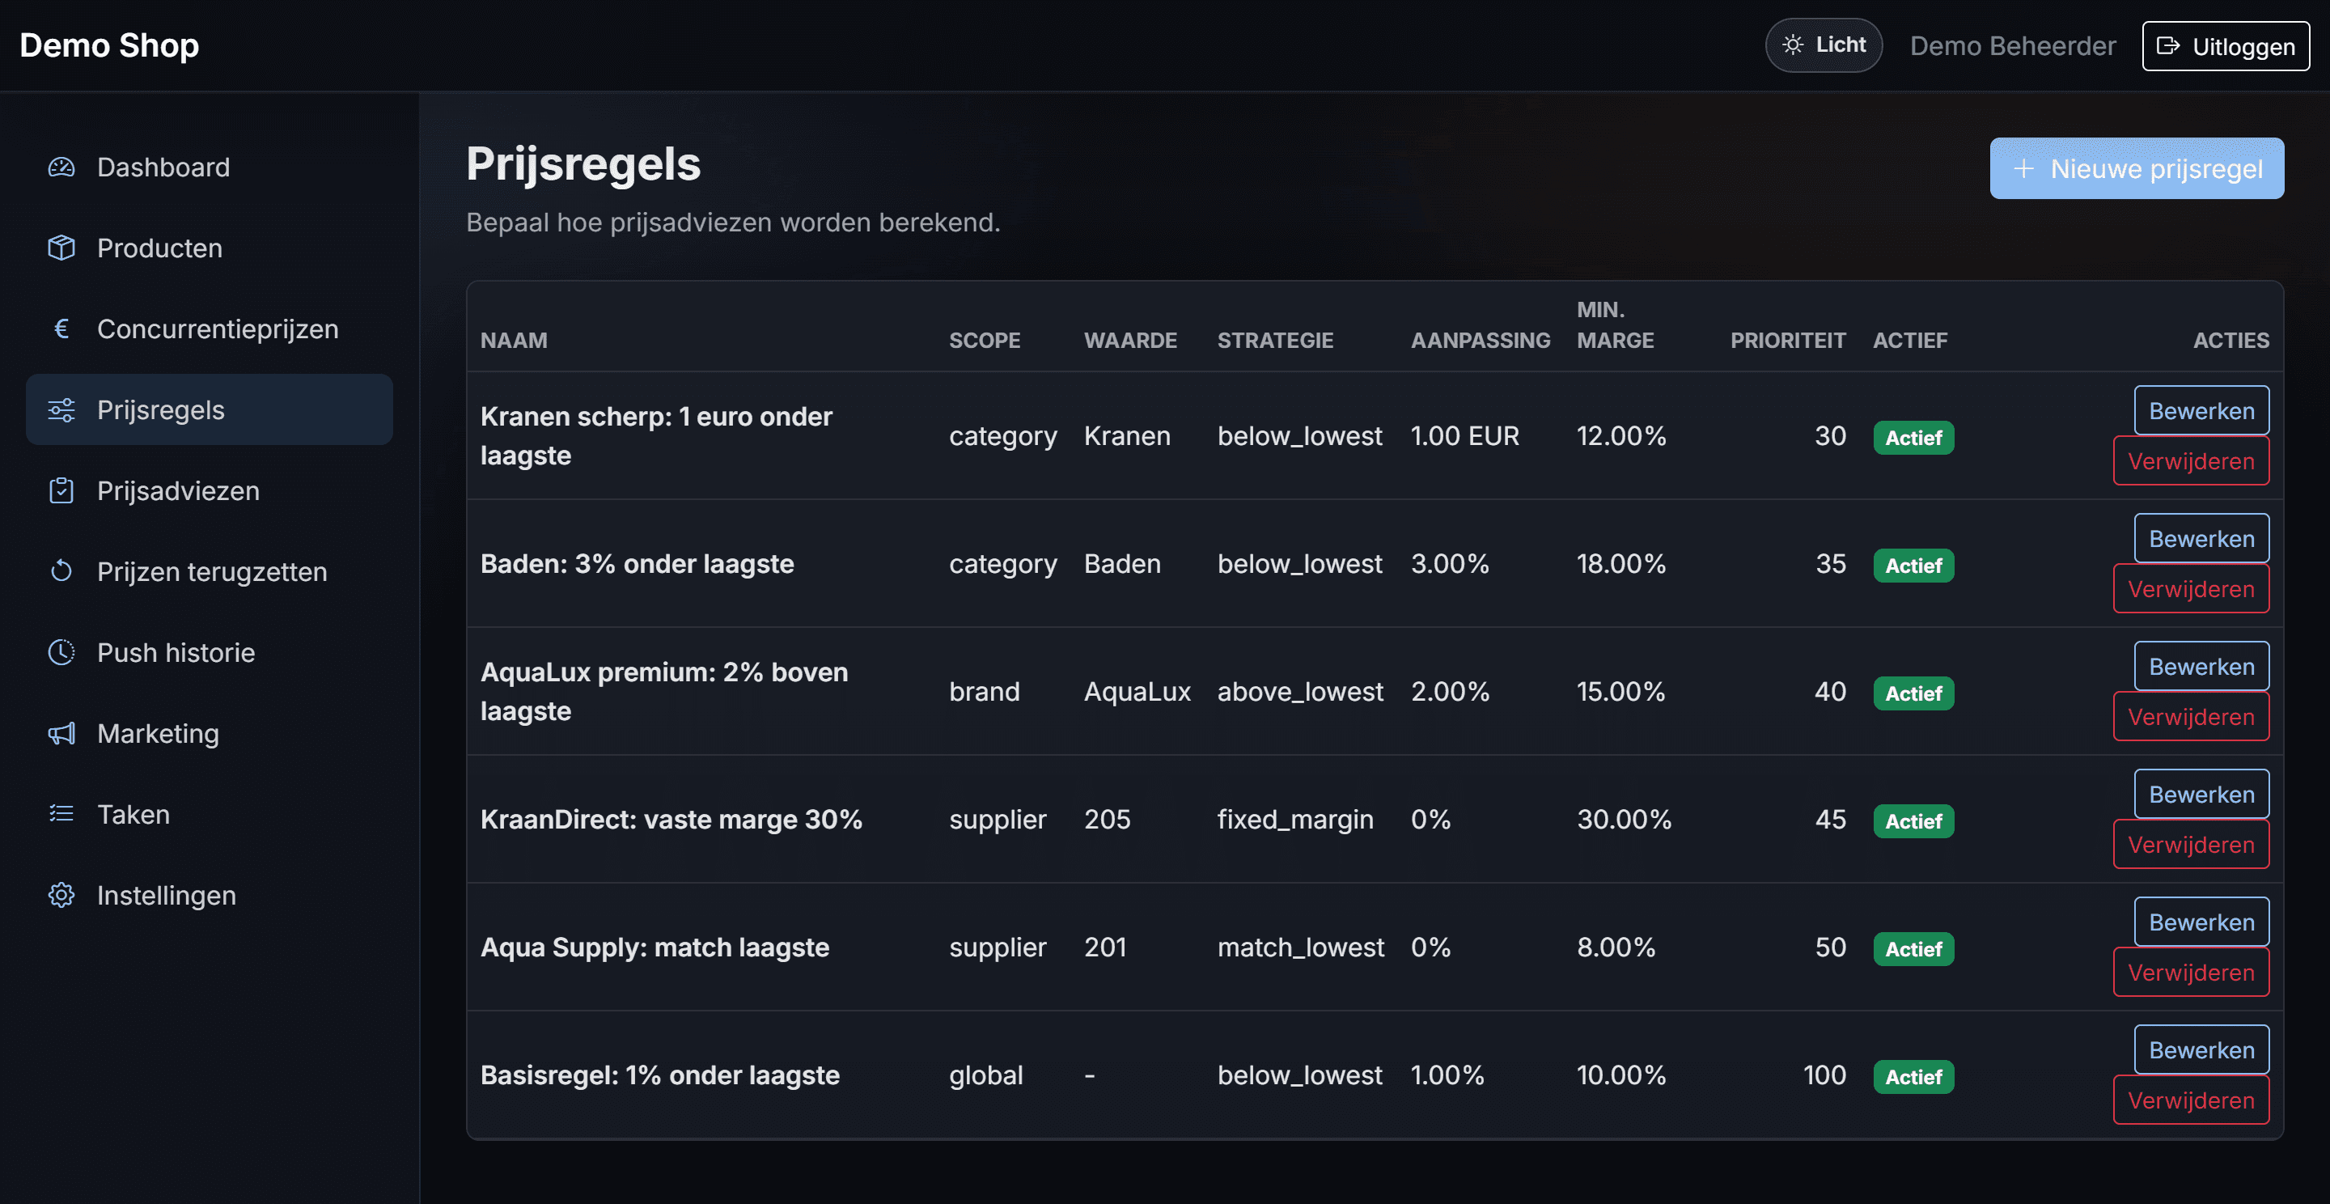
Task: Edit the Aqua Supply: match laagste rule
Action: click(x=2201, y=922)
